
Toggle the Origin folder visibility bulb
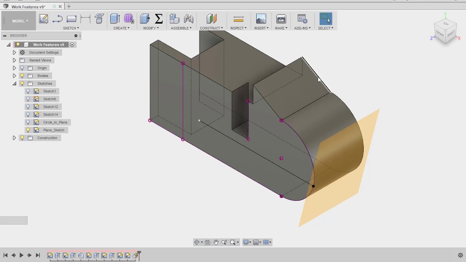[x=22, y=68]
